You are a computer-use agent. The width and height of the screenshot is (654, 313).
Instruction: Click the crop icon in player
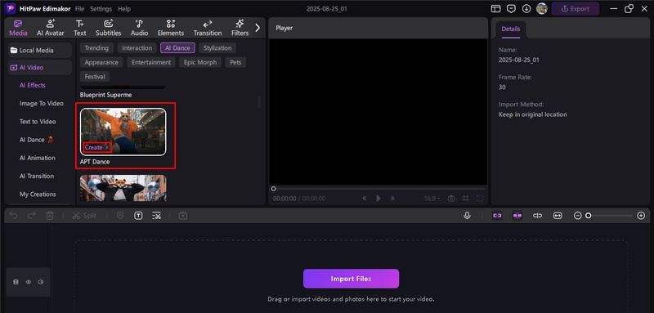point(466,199)
